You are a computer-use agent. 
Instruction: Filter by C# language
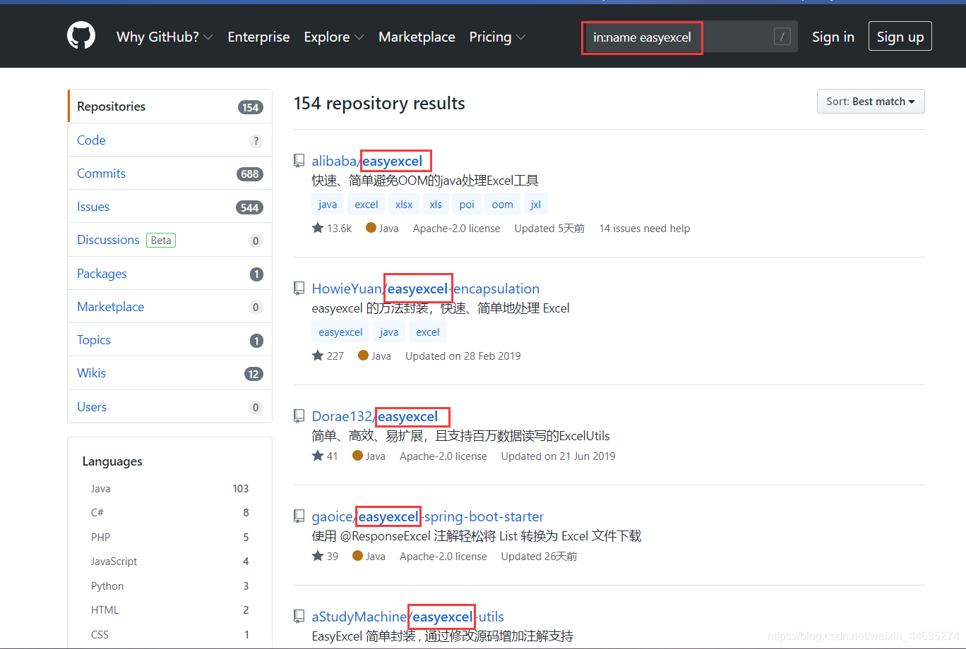(x=169, y=513)
